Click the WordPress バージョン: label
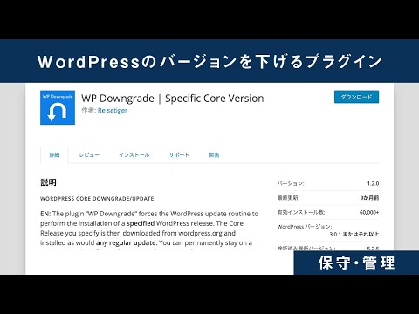Screen dimensions: 419x314 (x=305, y=227)
